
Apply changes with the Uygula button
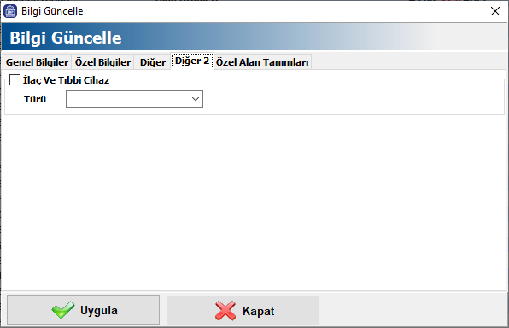[x=84, y=310]
